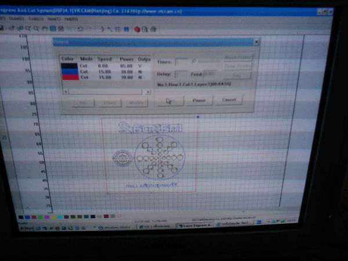The height and width of the screenshot is (261, 348).
Task: Select the pan hand tool
Action: (x=45, y=28)
